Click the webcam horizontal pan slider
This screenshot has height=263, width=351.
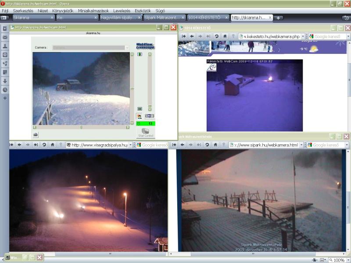point(81,127)
